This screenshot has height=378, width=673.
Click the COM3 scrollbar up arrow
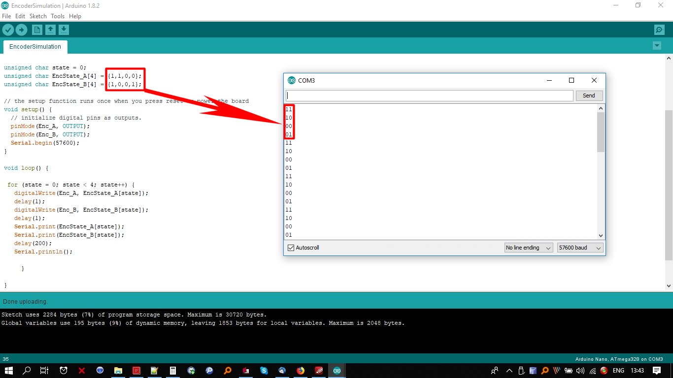tap(601, 108)
